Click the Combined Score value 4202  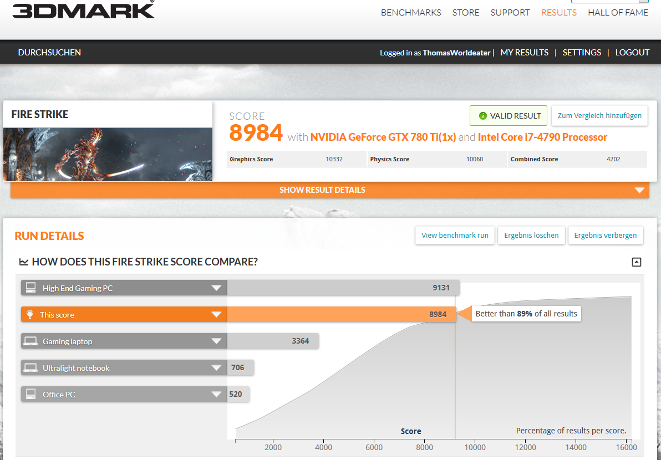click(613, 159)
